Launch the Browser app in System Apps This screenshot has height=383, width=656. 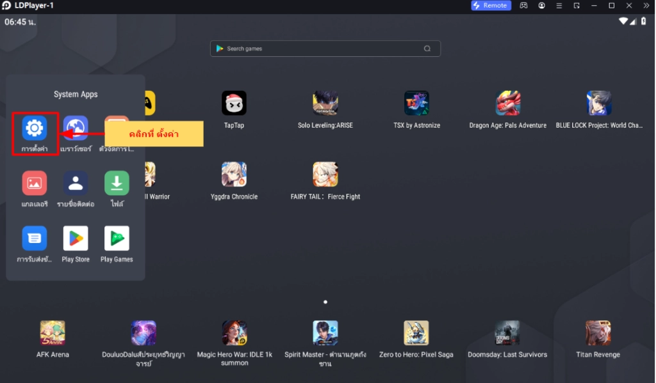coord(76,129)
